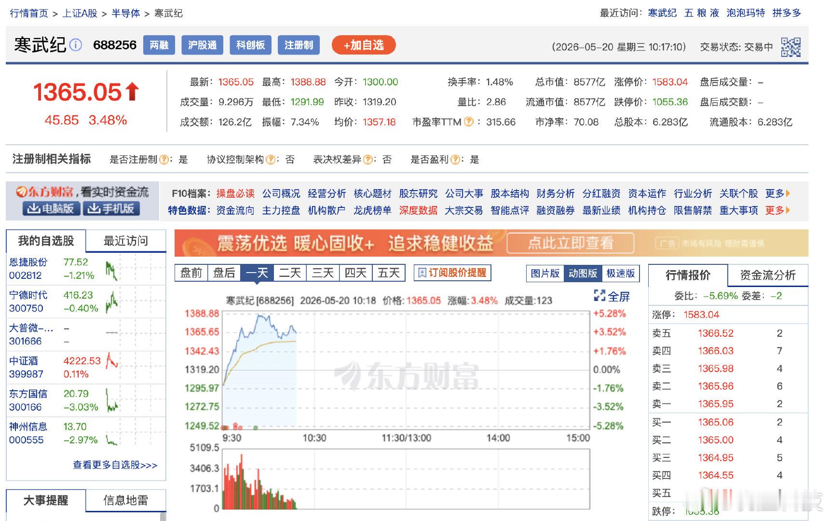
Task: Click the 协议控制架构 help icon
Action: pyautogui.click(x=271, y=160)
